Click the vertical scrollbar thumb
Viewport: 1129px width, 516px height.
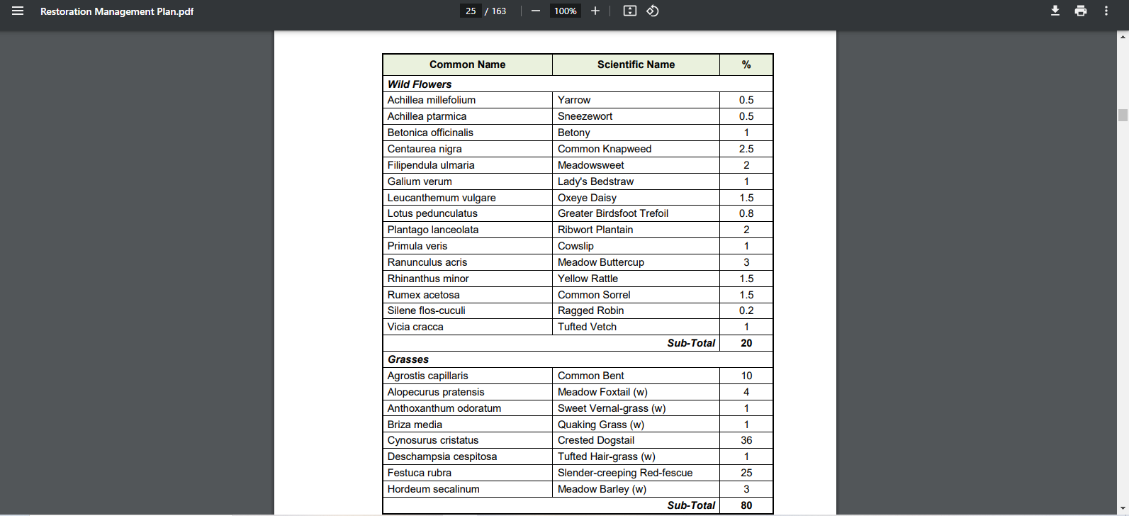[x=1123, y=116]
